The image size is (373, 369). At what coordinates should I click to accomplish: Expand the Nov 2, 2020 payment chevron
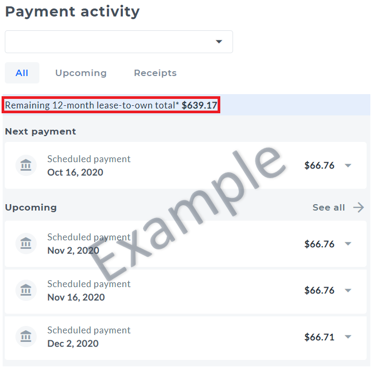click(x=348, y=244)
